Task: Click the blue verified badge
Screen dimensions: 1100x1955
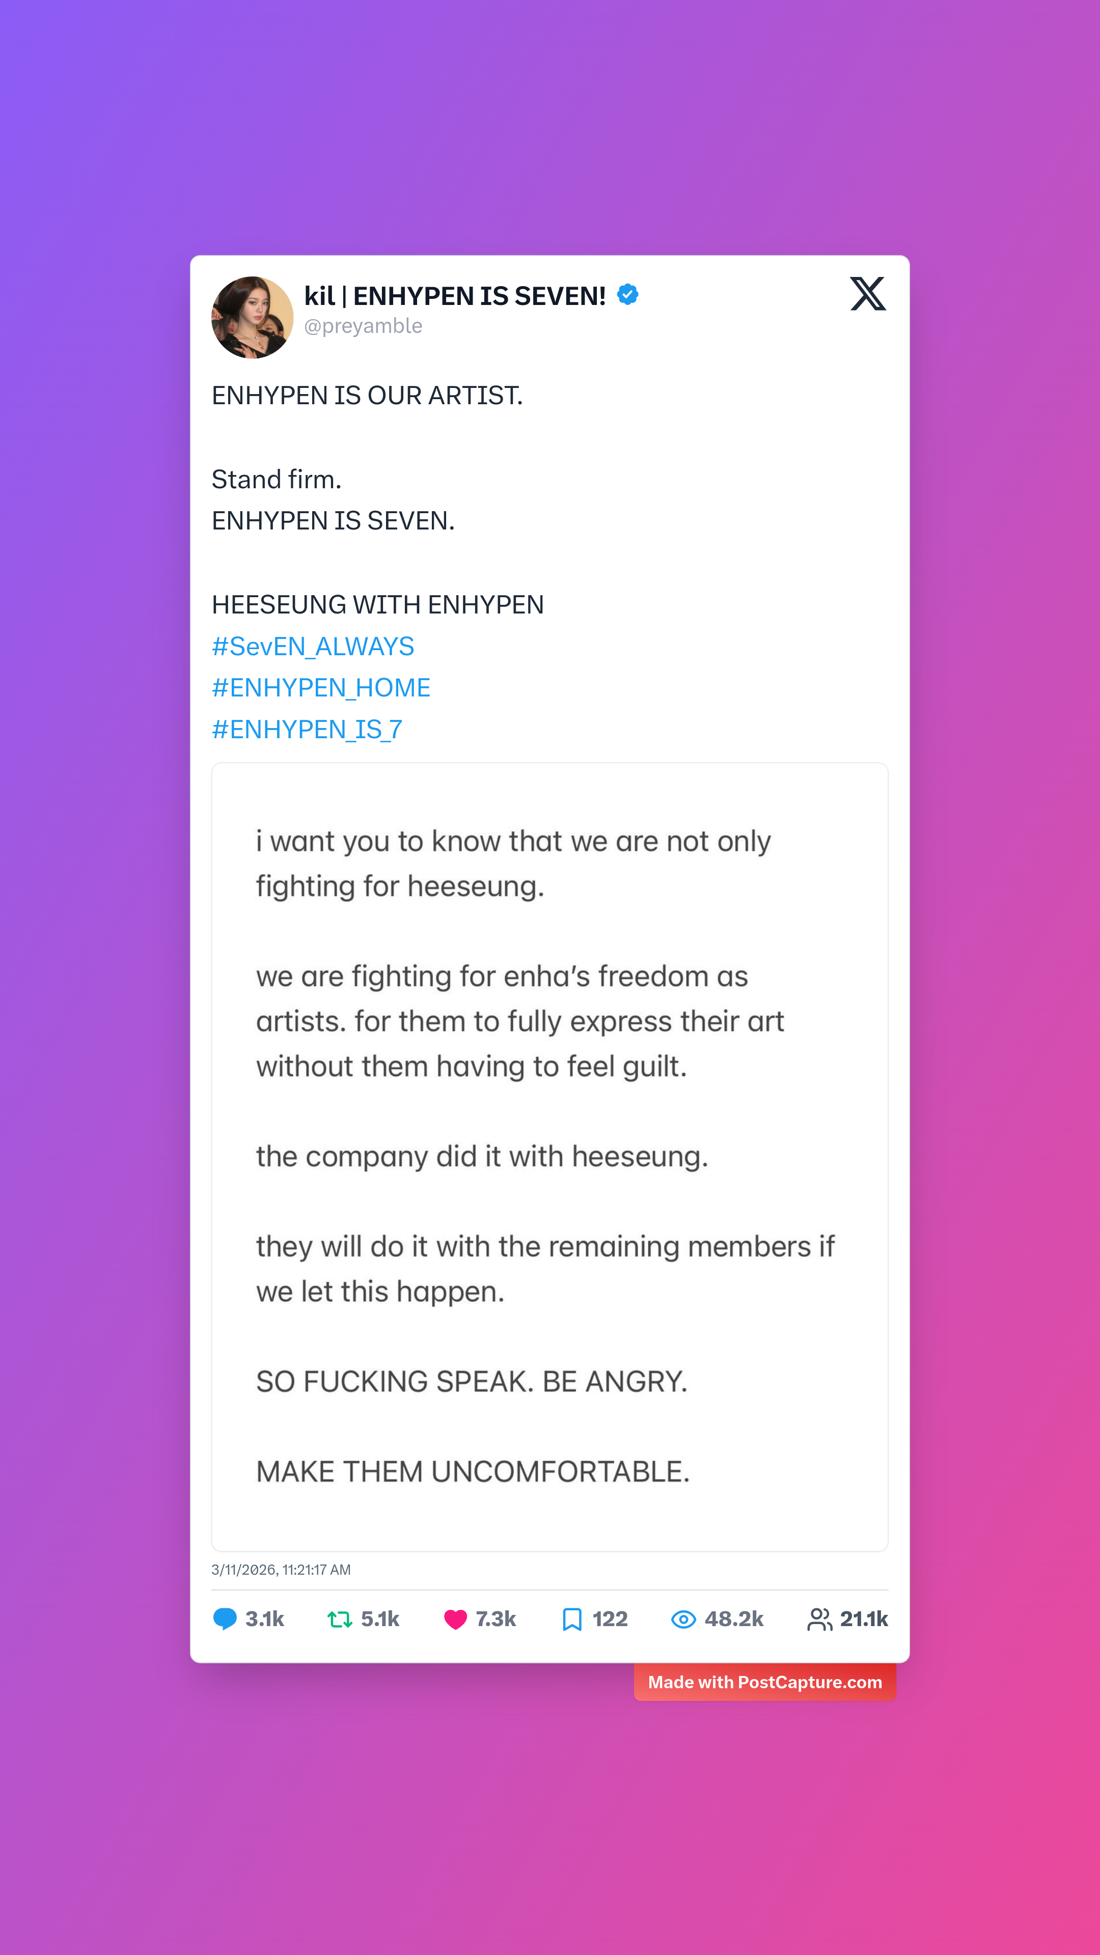Action: [628, 294]
